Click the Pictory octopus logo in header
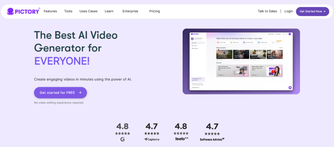This screenshot has width=334, height=147. [x=23, y=11]
